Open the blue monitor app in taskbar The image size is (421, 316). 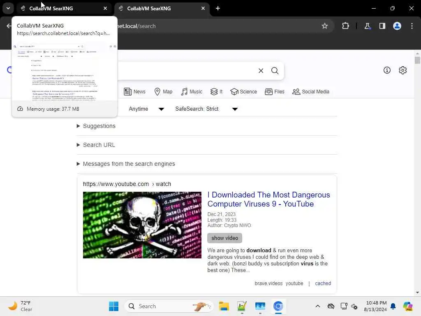coord(260,306)
